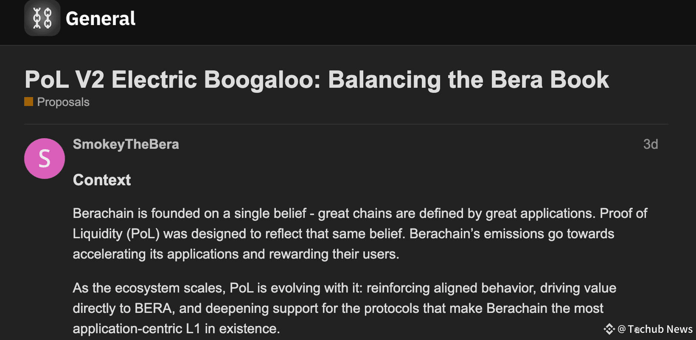This screenshot has height=340, width=696.
Task: Open the pink S user avatar
Action: (x=45, y=159)
